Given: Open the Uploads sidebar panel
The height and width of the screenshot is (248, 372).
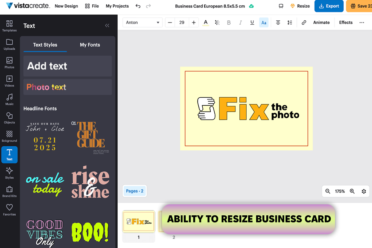Looking at the screenshot, I should click(x=9, y=44).
